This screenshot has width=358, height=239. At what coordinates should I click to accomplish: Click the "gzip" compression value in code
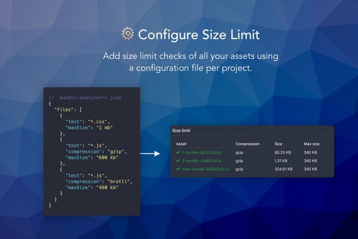115,151
